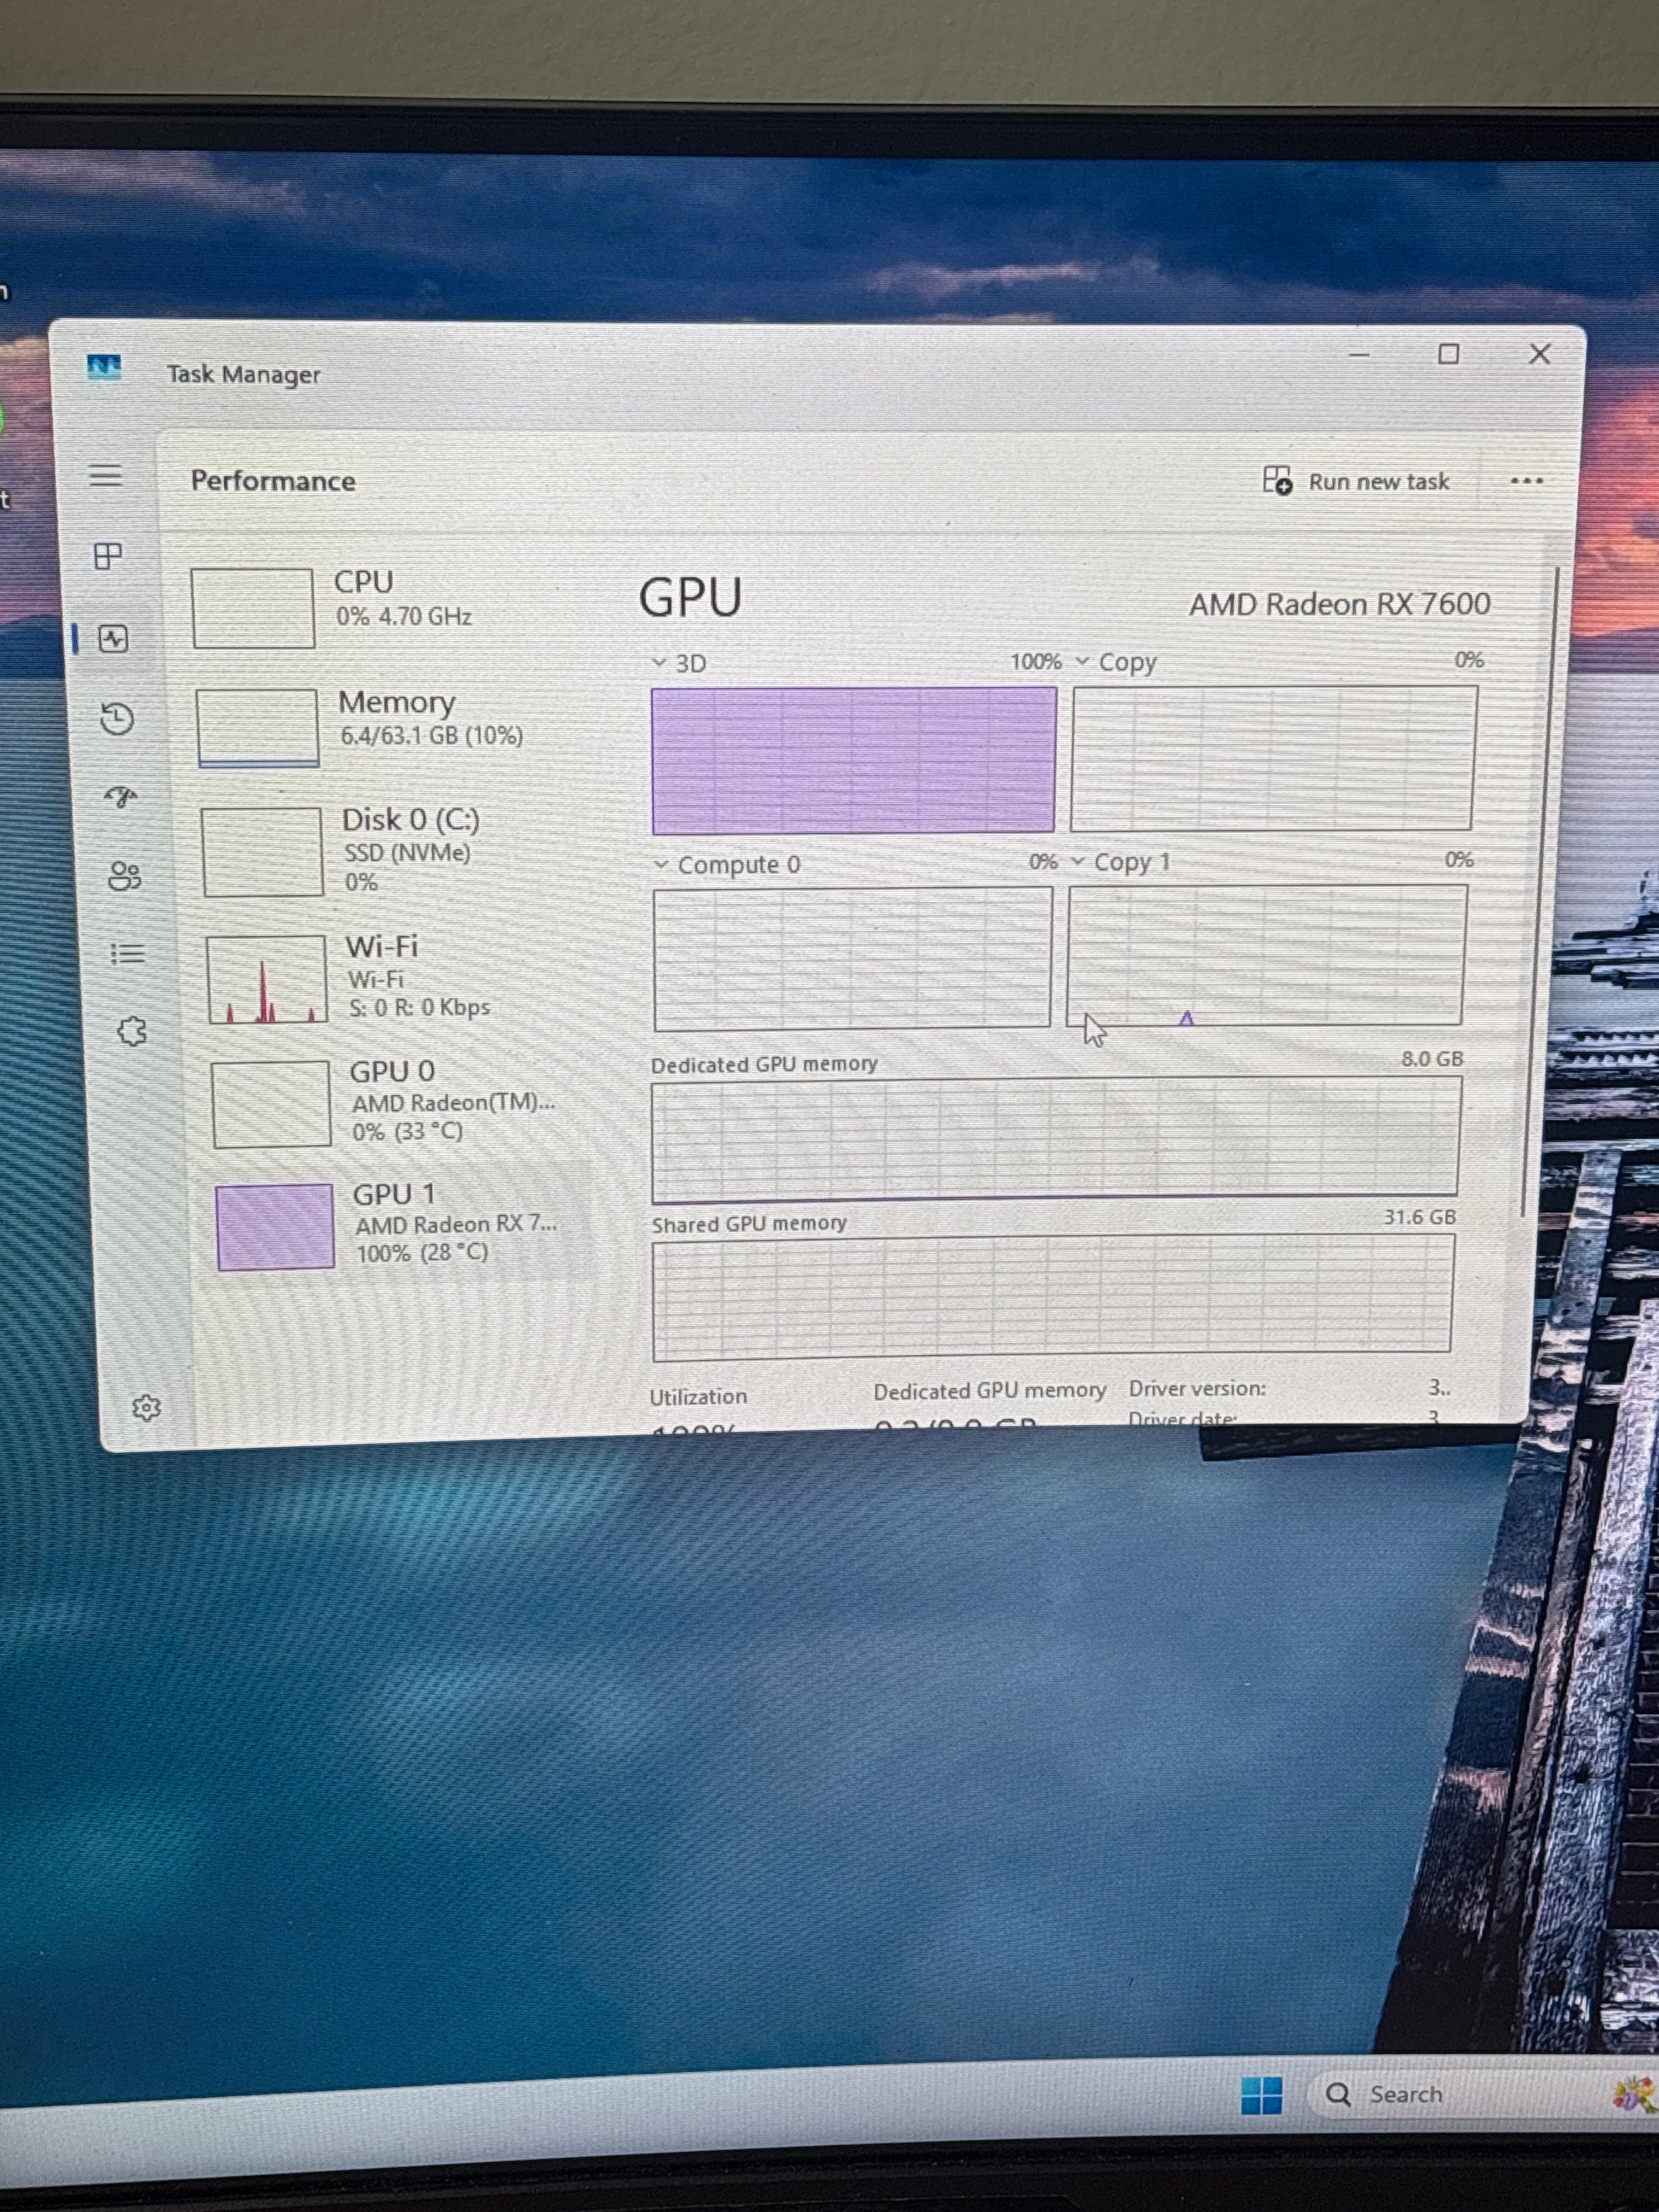Open the Startup apps icon in sidebar
1659x2212 pixels.
(x=121, y=797)
